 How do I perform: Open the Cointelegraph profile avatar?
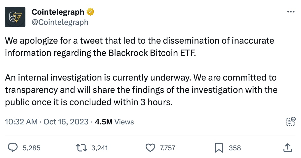(15, 17)
